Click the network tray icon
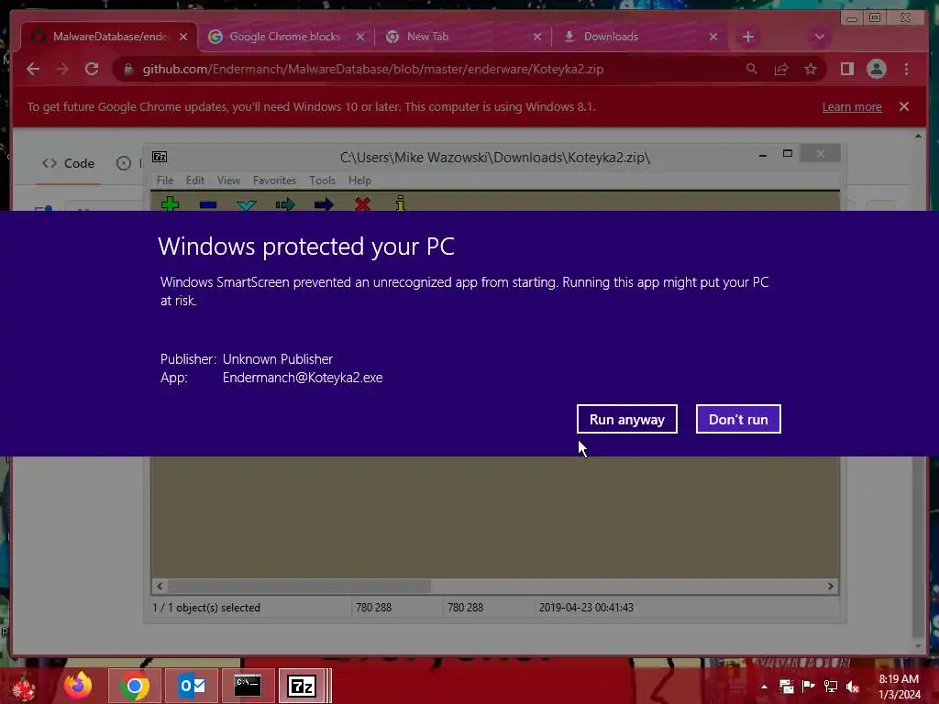 831,687
